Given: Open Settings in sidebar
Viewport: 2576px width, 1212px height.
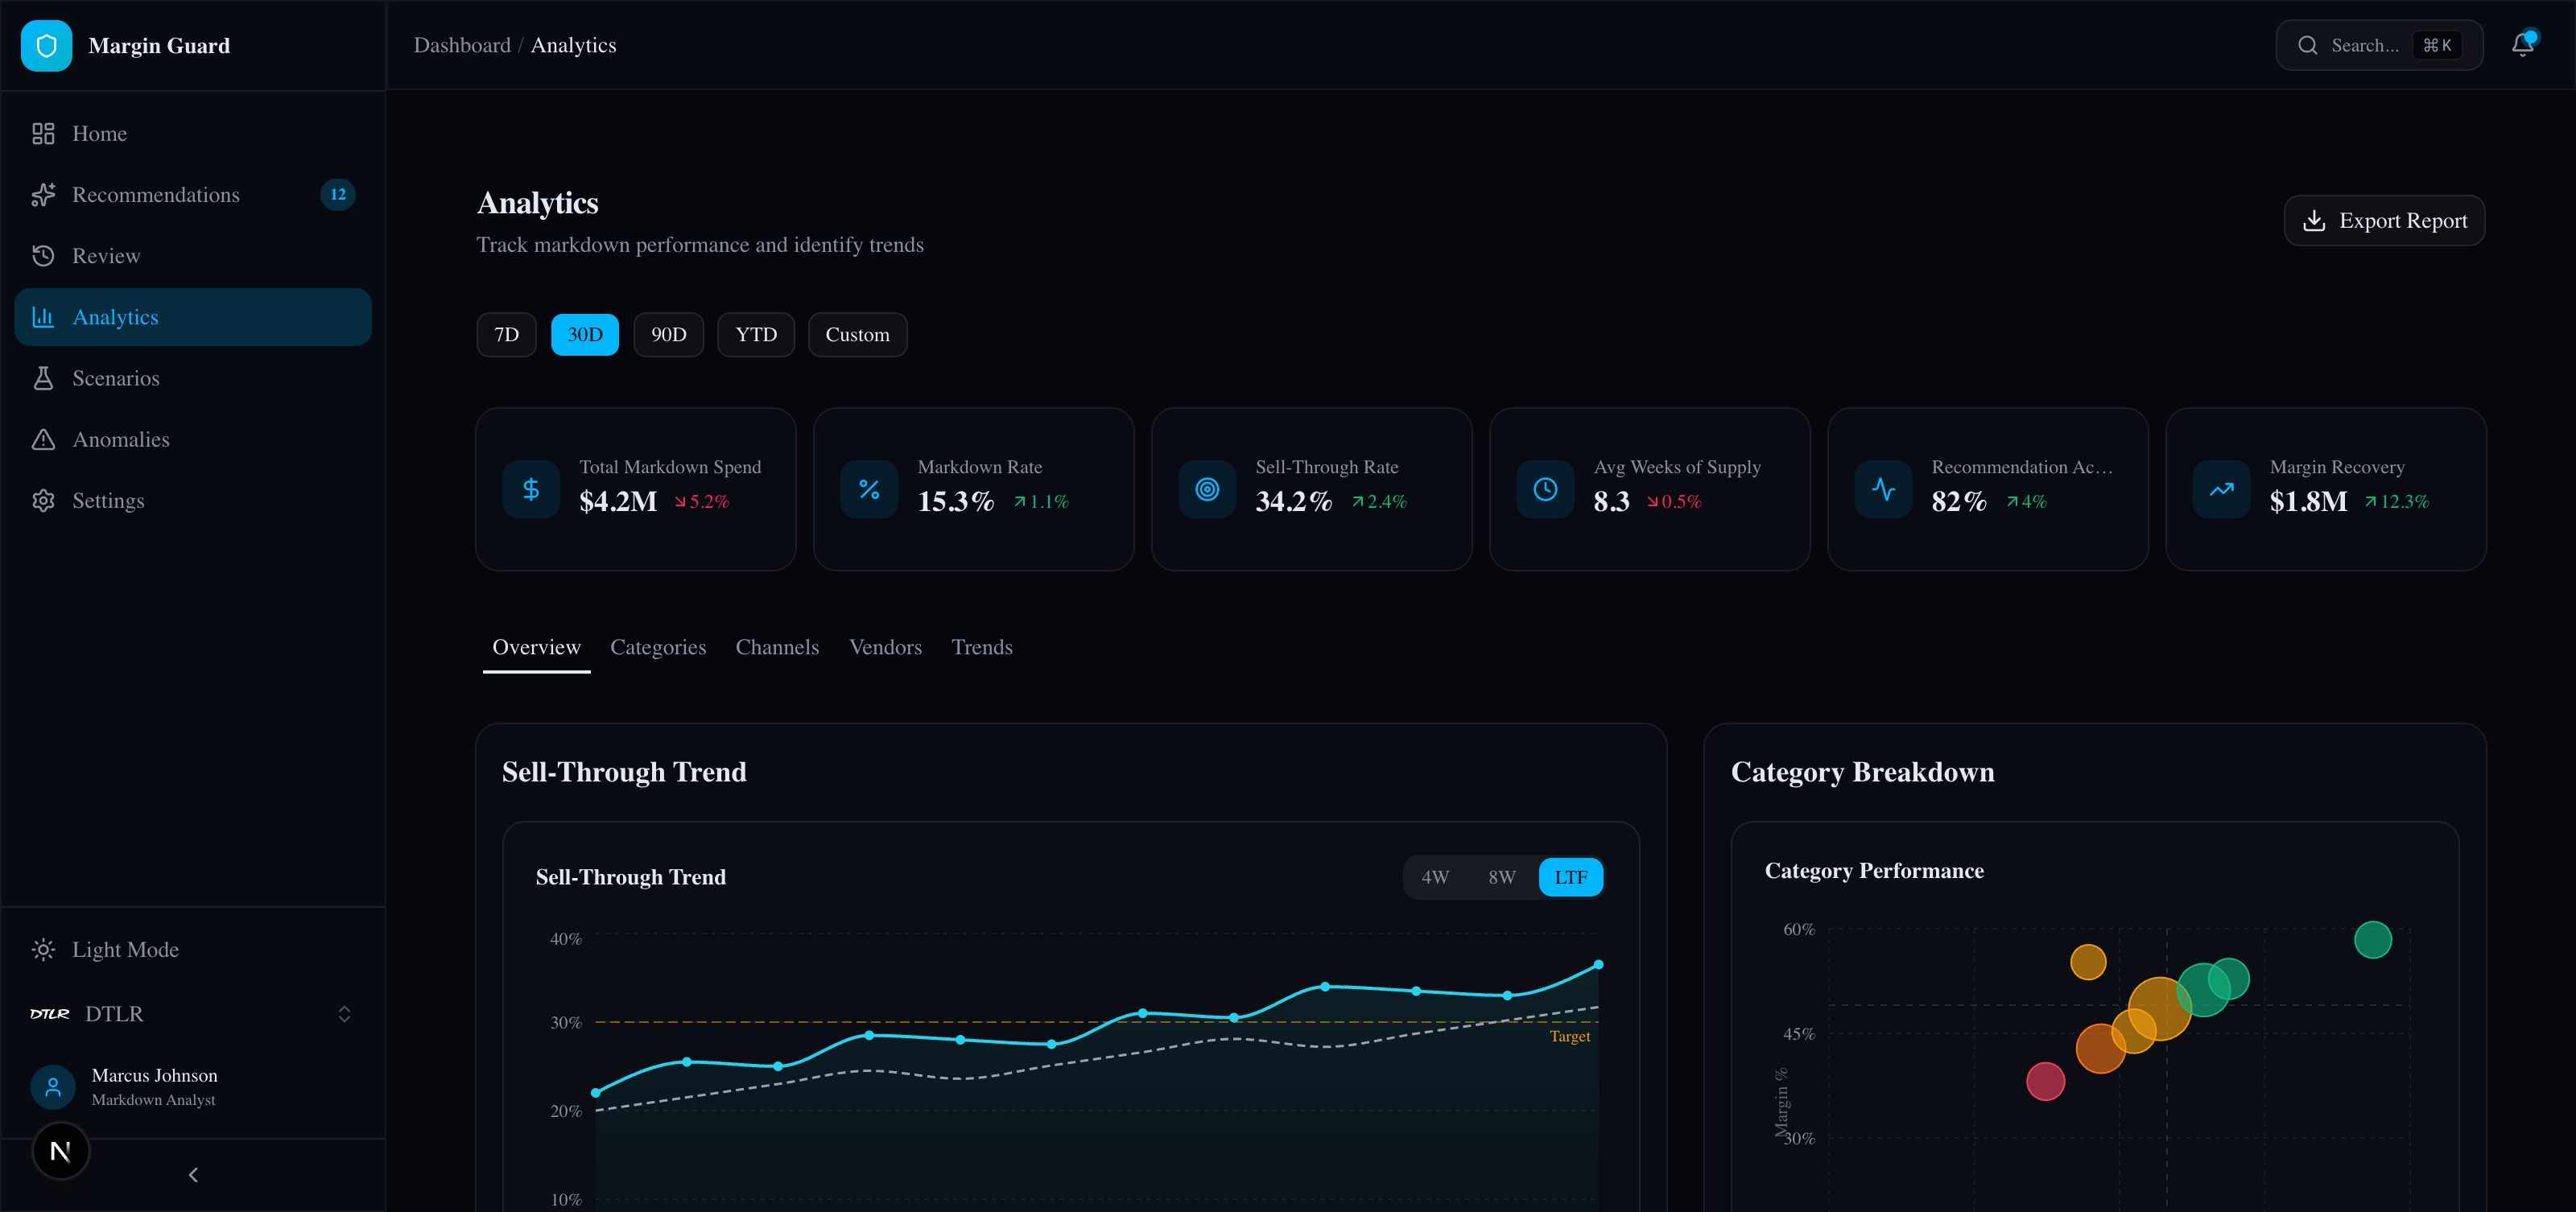Looking at the screenshot, I should 193,500.
